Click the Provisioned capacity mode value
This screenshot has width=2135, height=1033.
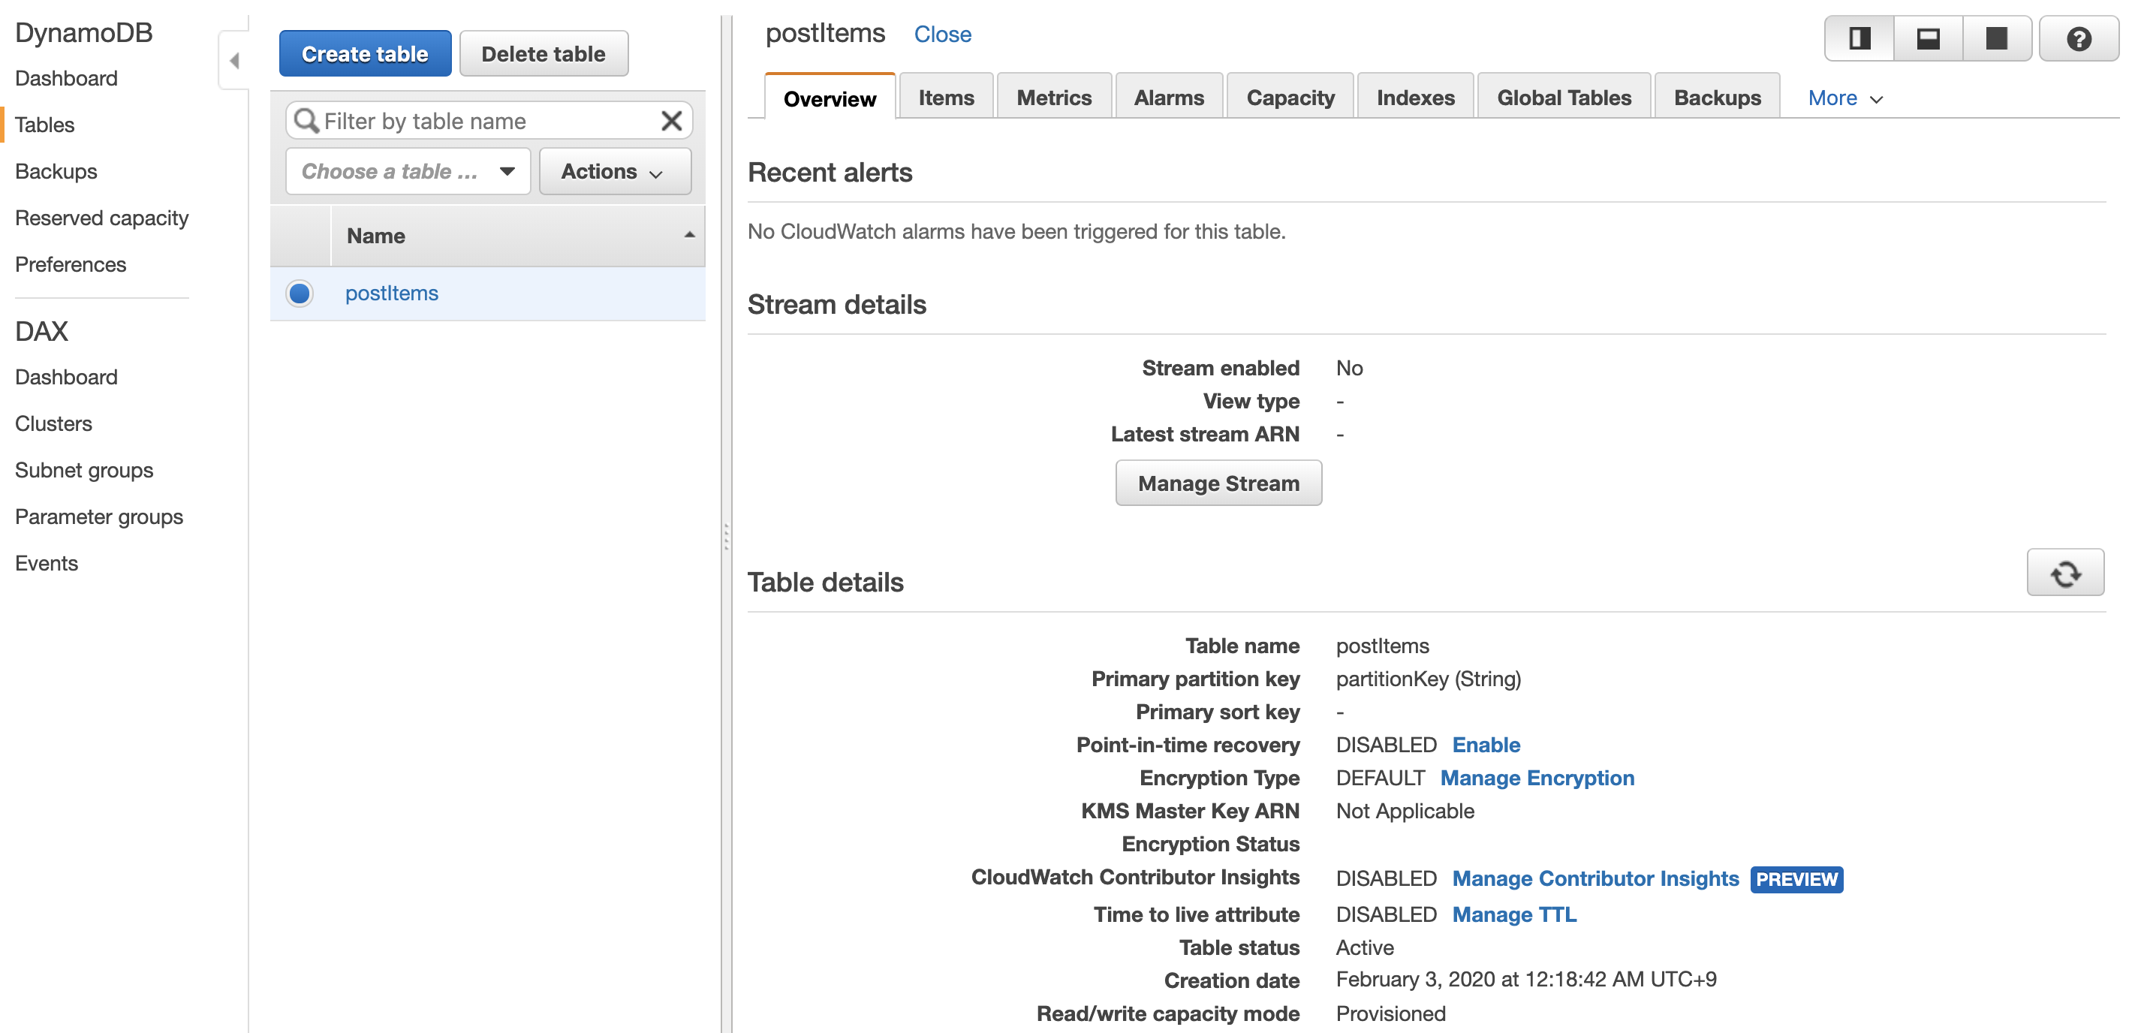tap(1391, 1013)
